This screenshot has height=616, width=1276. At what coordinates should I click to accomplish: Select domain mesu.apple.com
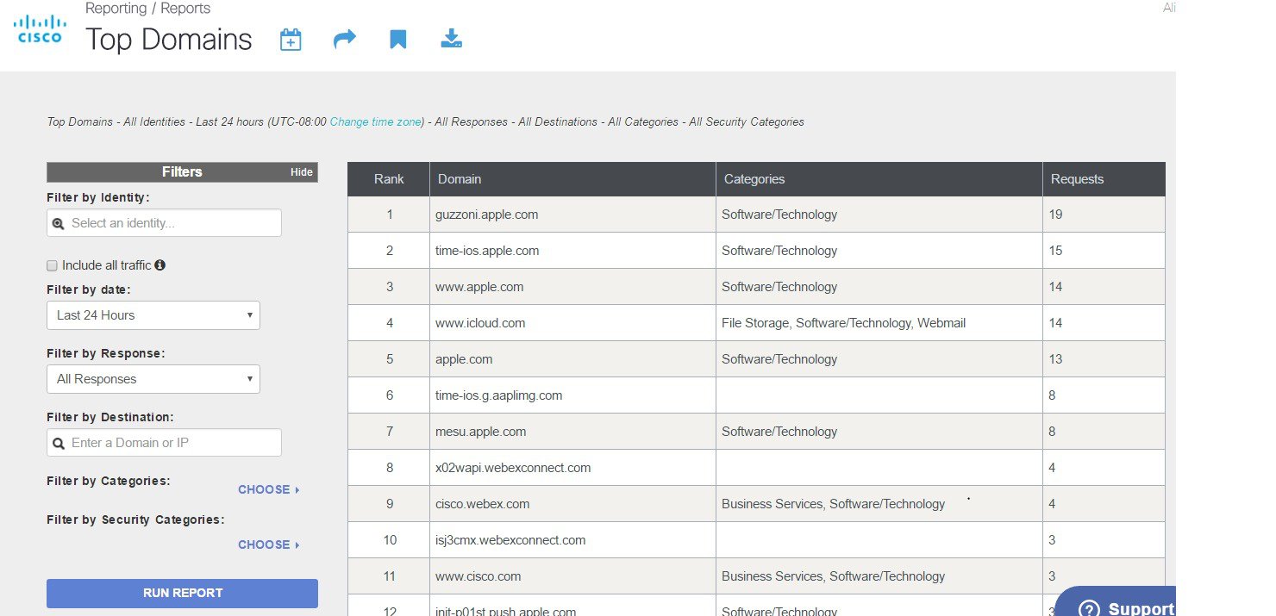[481, 432]
